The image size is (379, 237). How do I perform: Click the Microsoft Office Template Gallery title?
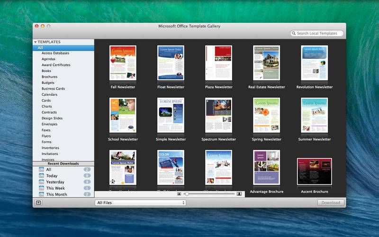pyautogui.click(x=189, y=26)
